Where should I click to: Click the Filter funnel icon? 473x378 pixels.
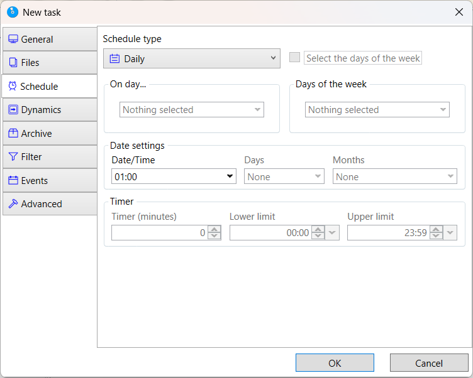tap(13, 157)
